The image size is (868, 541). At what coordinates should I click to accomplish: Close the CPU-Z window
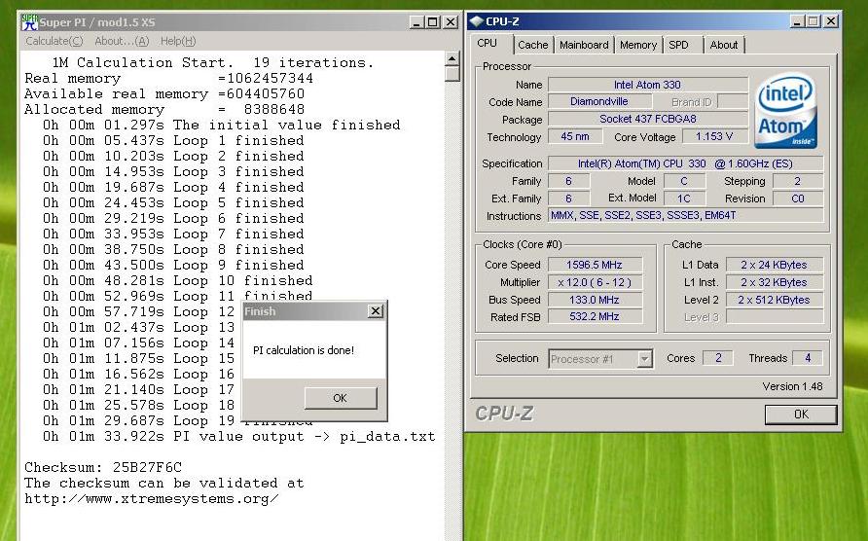[x=830, y=21]
